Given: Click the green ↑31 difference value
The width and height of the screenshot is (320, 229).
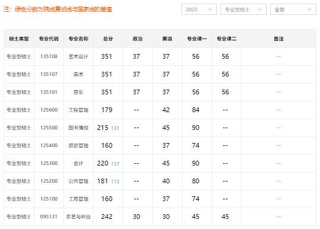Looking at the screenshot, I should click(x=116, y=128).
